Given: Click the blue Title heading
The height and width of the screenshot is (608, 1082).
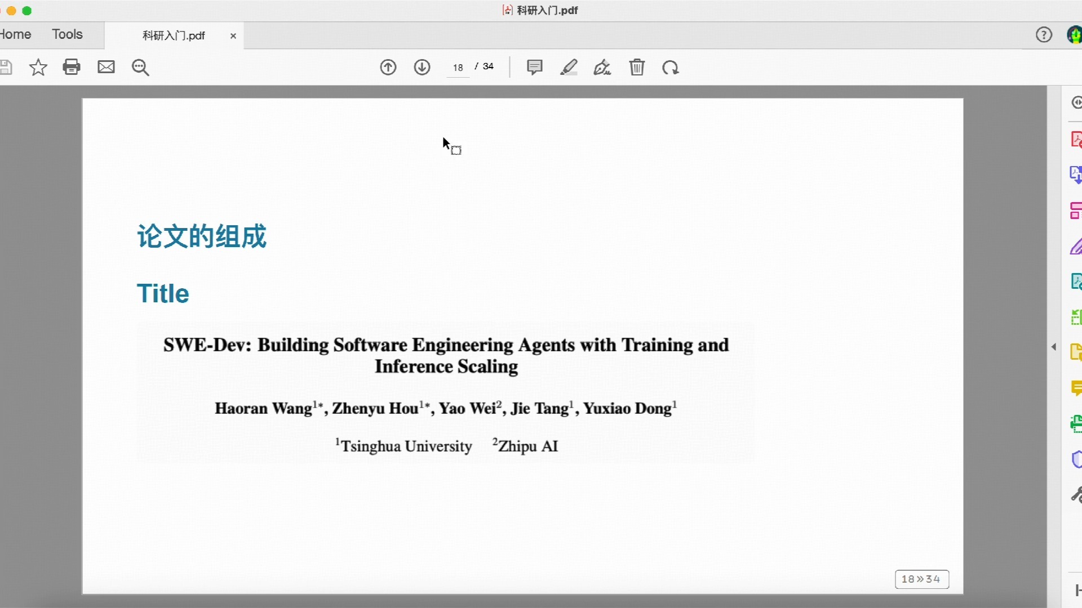Looking at the screenshot, I should point(163,293).
